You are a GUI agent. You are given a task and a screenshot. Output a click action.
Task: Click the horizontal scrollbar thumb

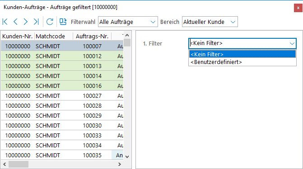coord(19,164)
